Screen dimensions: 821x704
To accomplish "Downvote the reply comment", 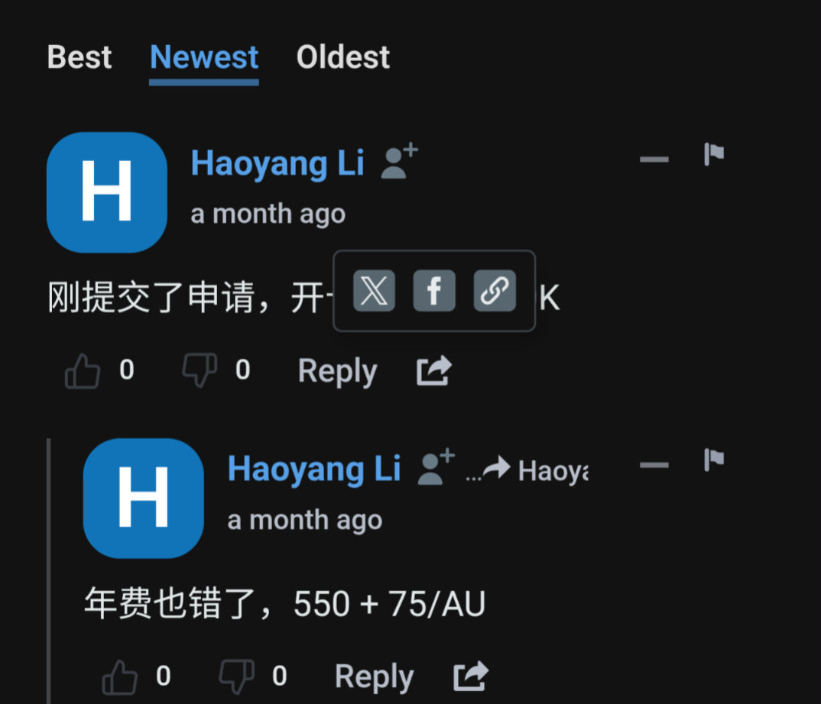I will (x=237, y=677).
